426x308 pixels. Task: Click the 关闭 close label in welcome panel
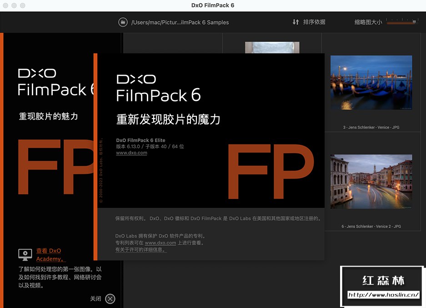[x=95, y=298]
